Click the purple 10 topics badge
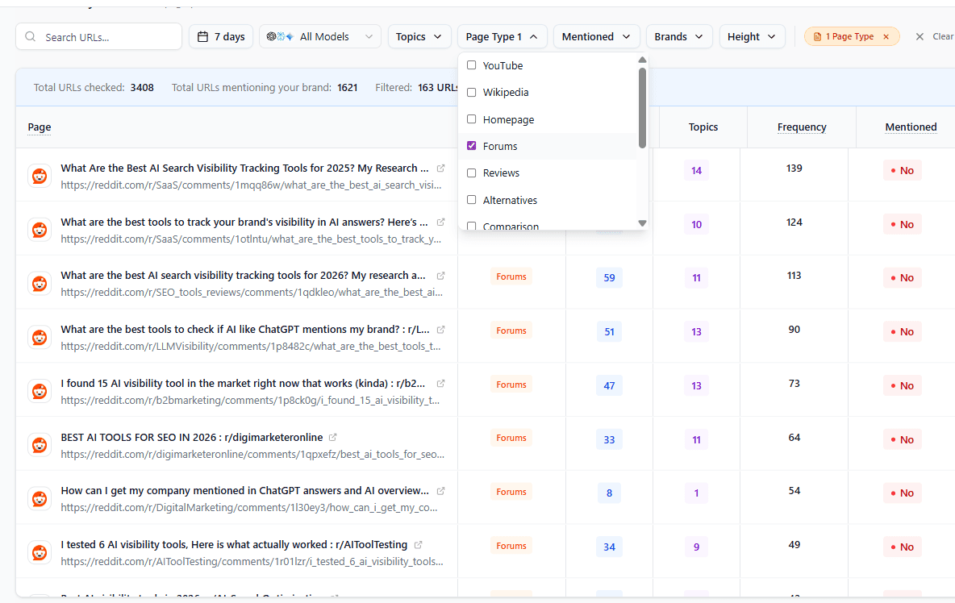 (696, 225)
